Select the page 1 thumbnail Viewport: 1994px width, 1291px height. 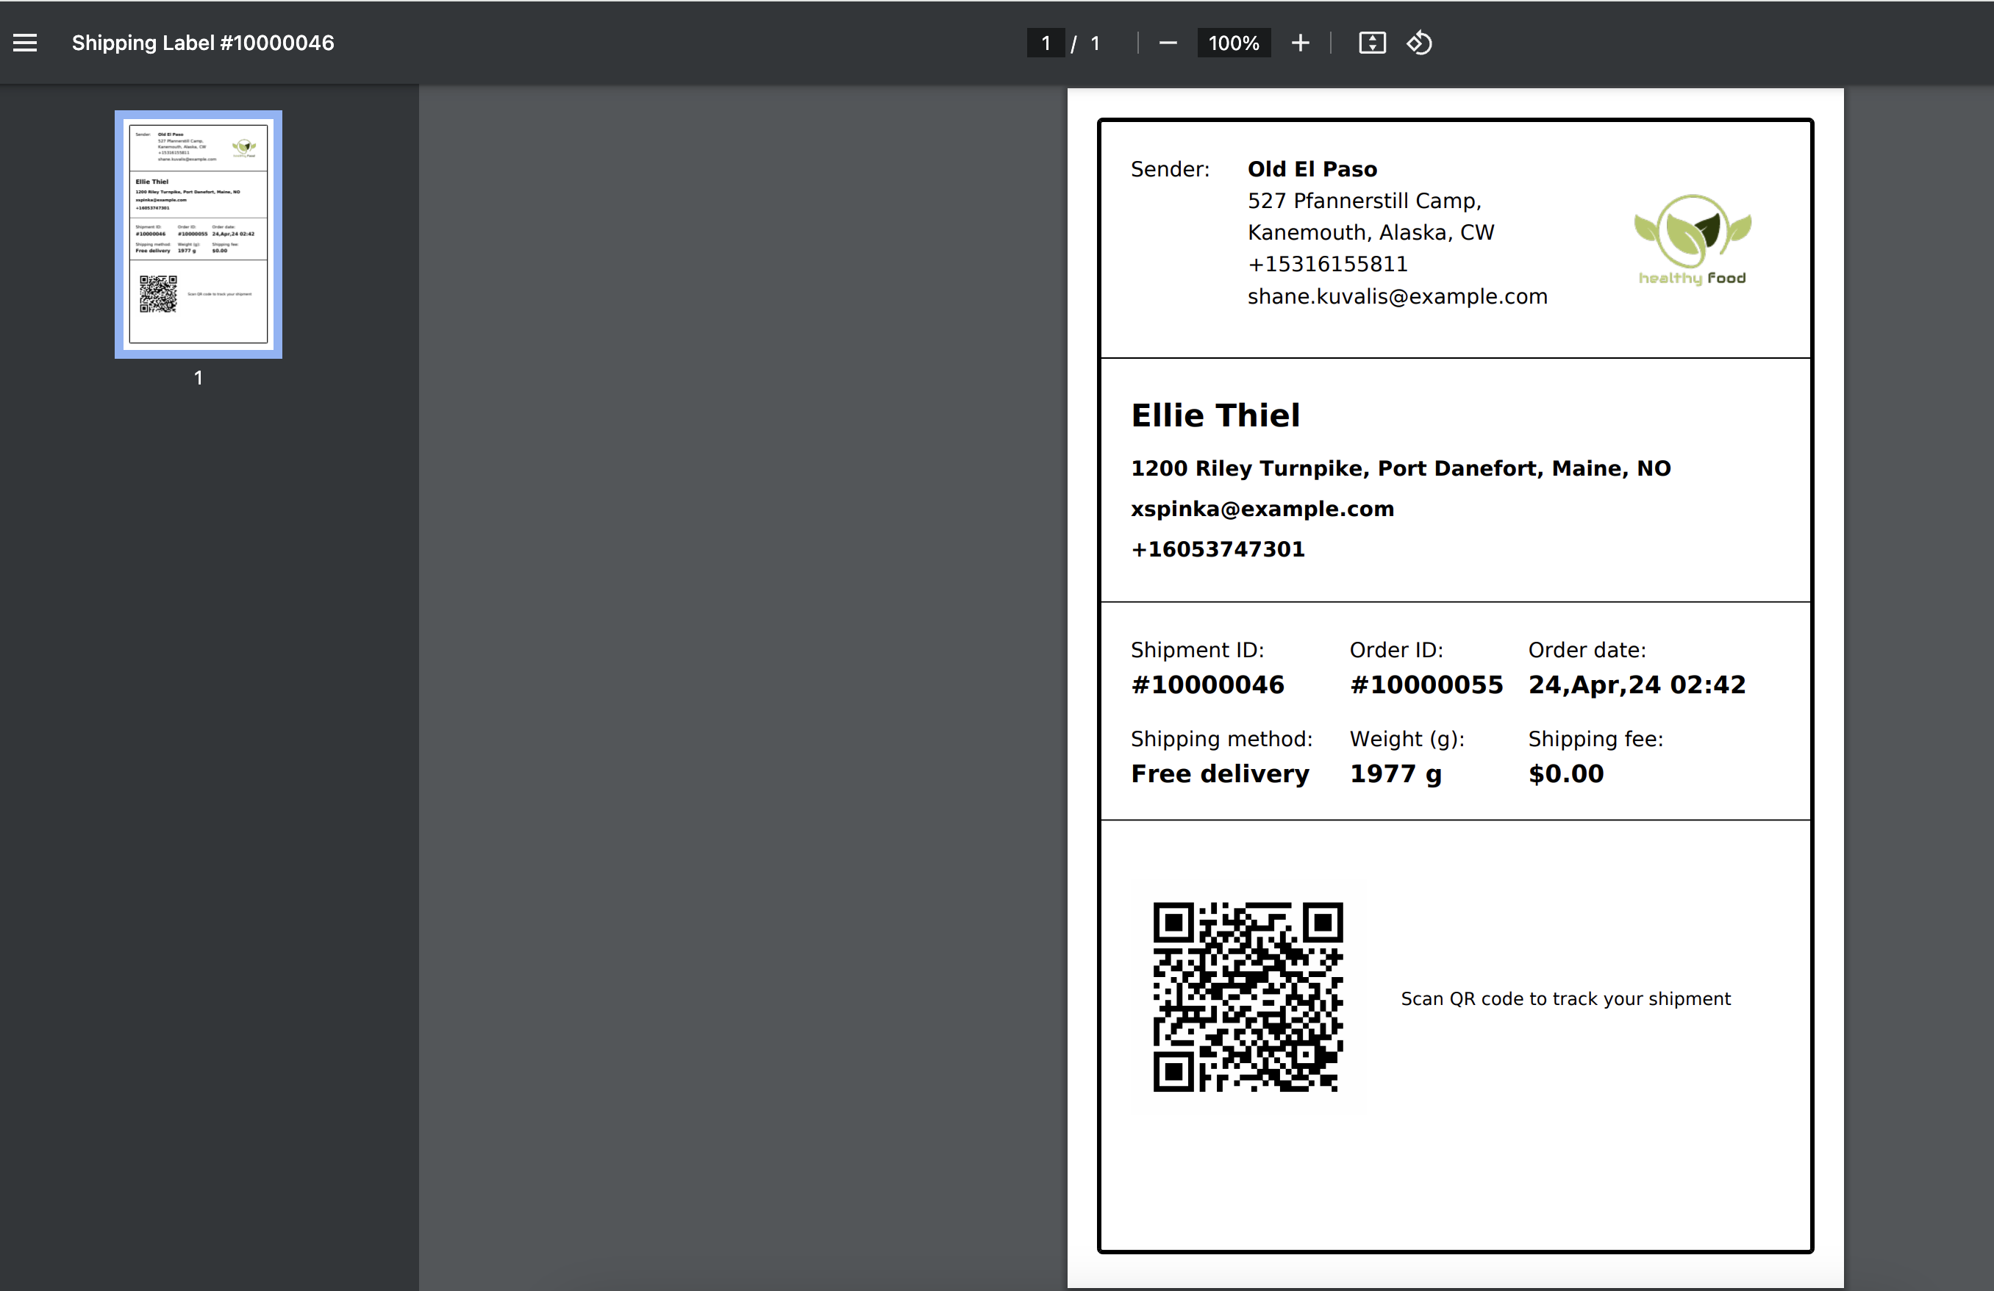click(x=199, y=235)
